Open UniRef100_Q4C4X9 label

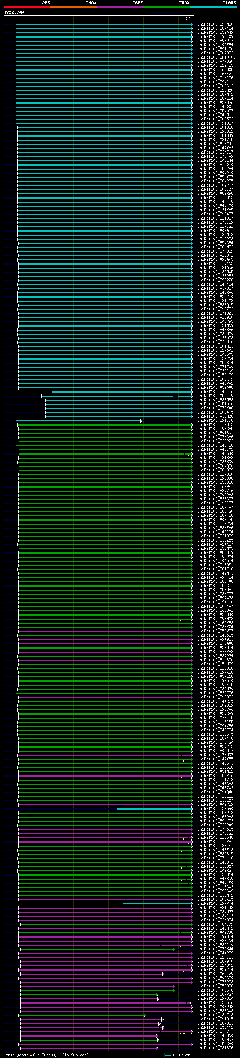tap(215, 202)
